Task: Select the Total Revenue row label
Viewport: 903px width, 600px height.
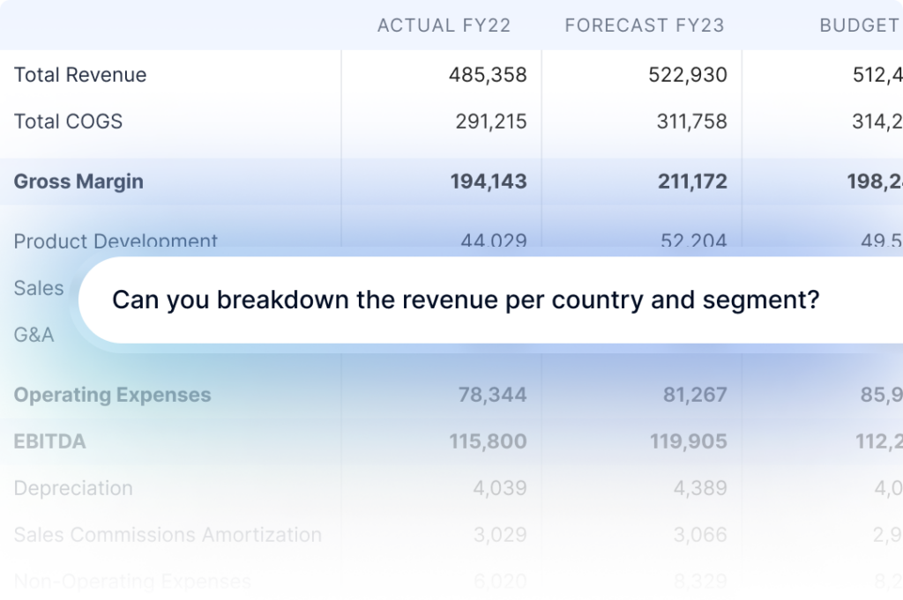Action: (x=80, y=75)
